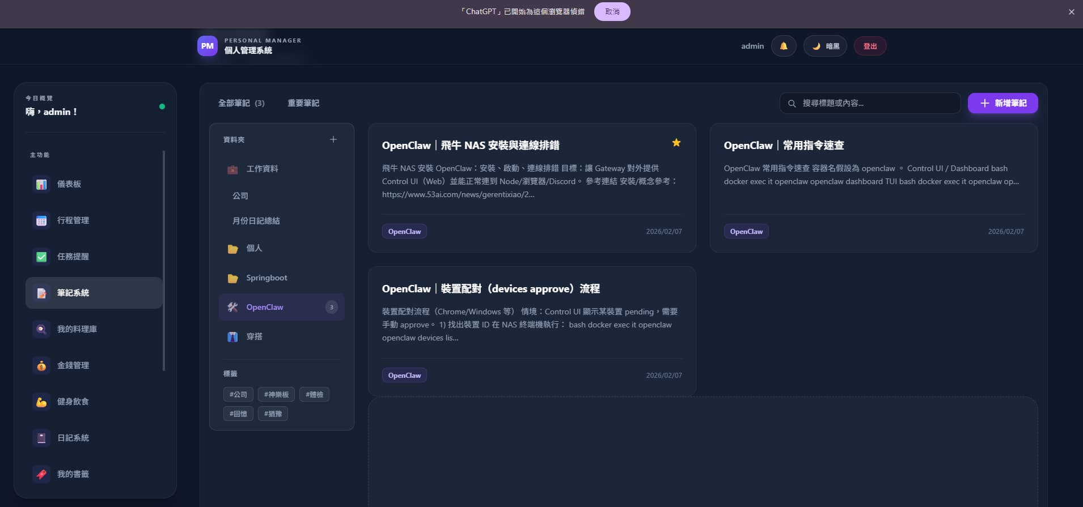This screenshot has height=507, width=1083.
Task: Click the 筆記系統 notepad icon
Action: tap(41, 293)
